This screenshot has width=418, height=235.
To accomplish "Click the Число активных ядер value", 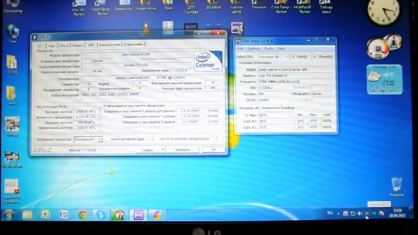I will 152,139.
